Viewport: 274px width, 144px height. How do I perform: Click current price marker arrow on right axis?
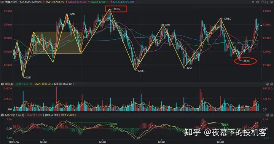tap(261, 26)
